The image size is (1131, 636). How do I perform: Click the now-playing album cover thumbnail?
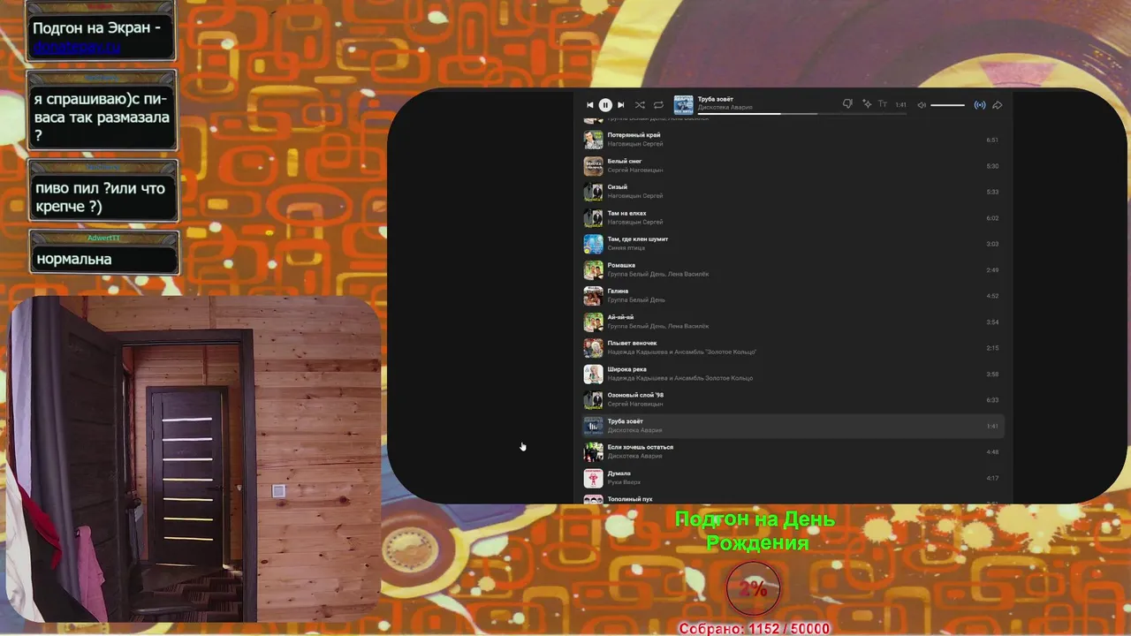684,105
